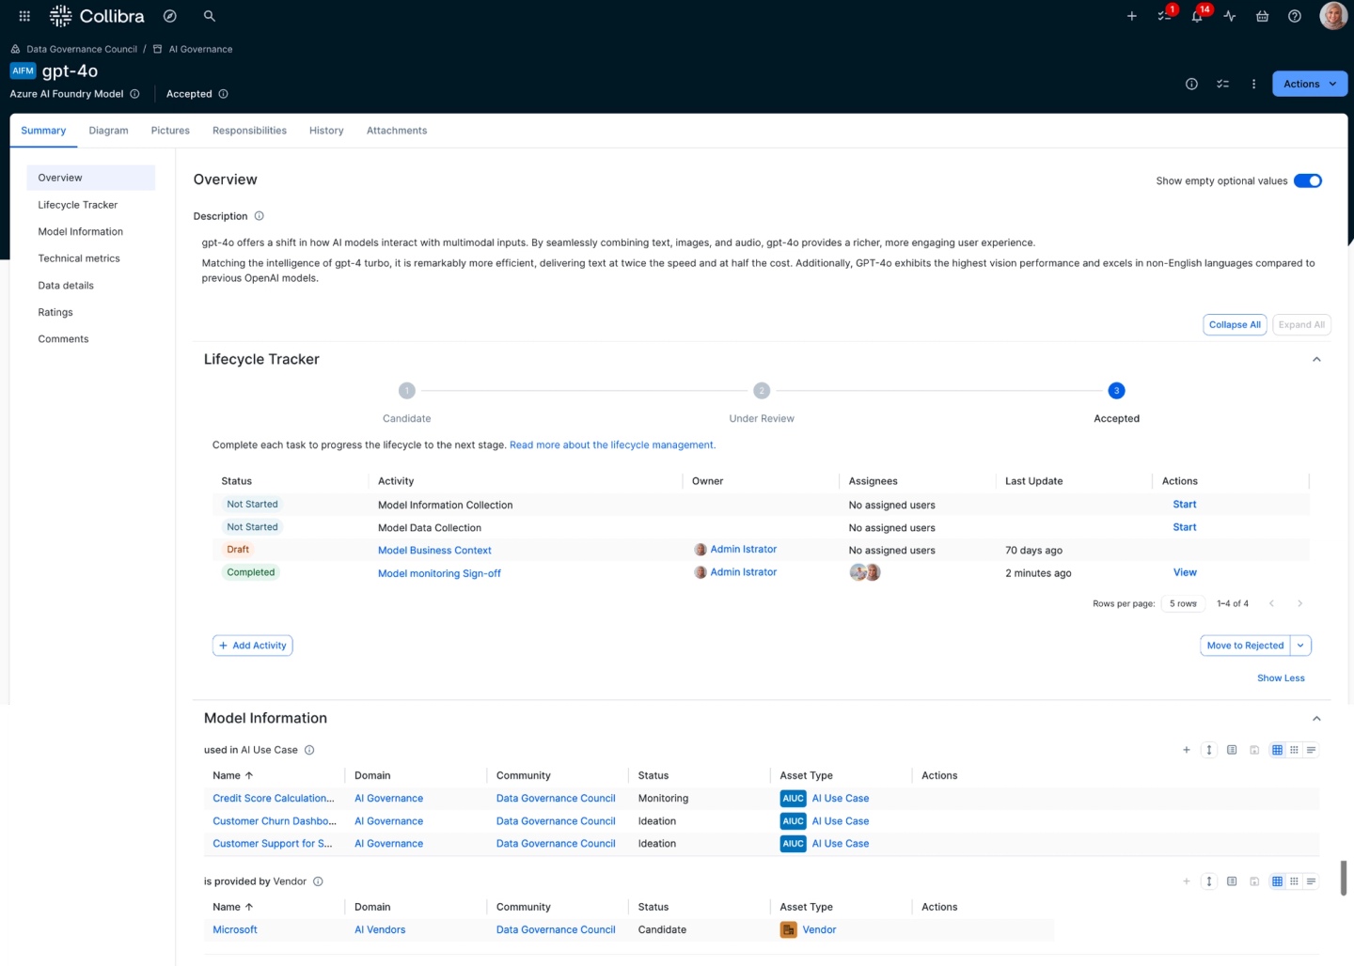Open the Move to Rejected dropdown arrow
The height and width of the screenshot is (966, 1354).
click(x=1300, y=646)
